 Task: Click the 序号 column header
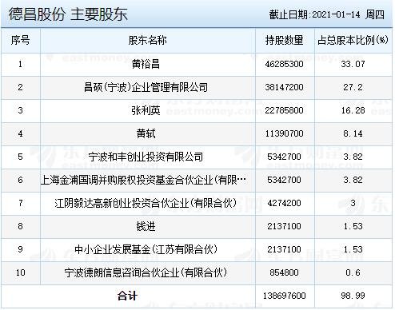20,41
